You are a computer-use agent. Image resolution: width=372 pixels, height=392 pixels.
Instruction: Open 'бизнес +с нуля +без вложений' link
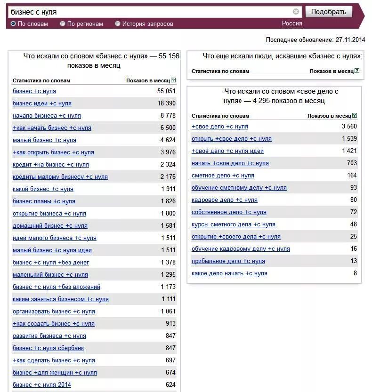(57, 287)
